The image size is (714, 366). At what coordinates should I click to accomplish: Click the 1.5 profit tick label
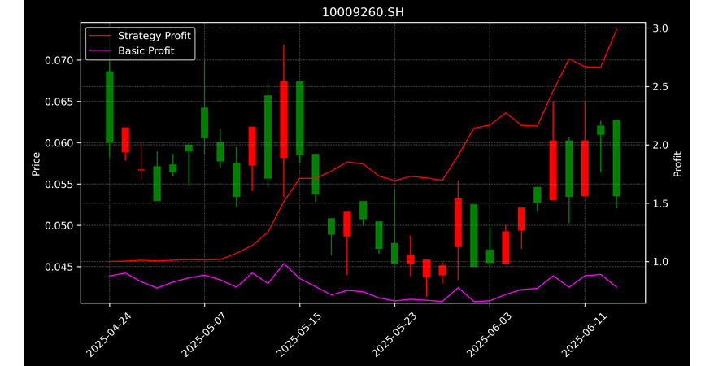[x=660, y=203]
